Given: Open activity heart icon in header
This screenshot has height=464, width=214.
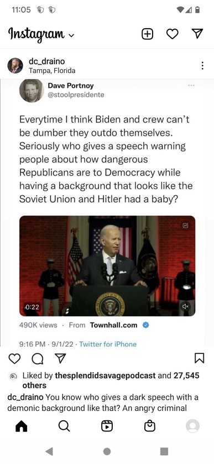Looking at the screenshot, I should (173, 34).
